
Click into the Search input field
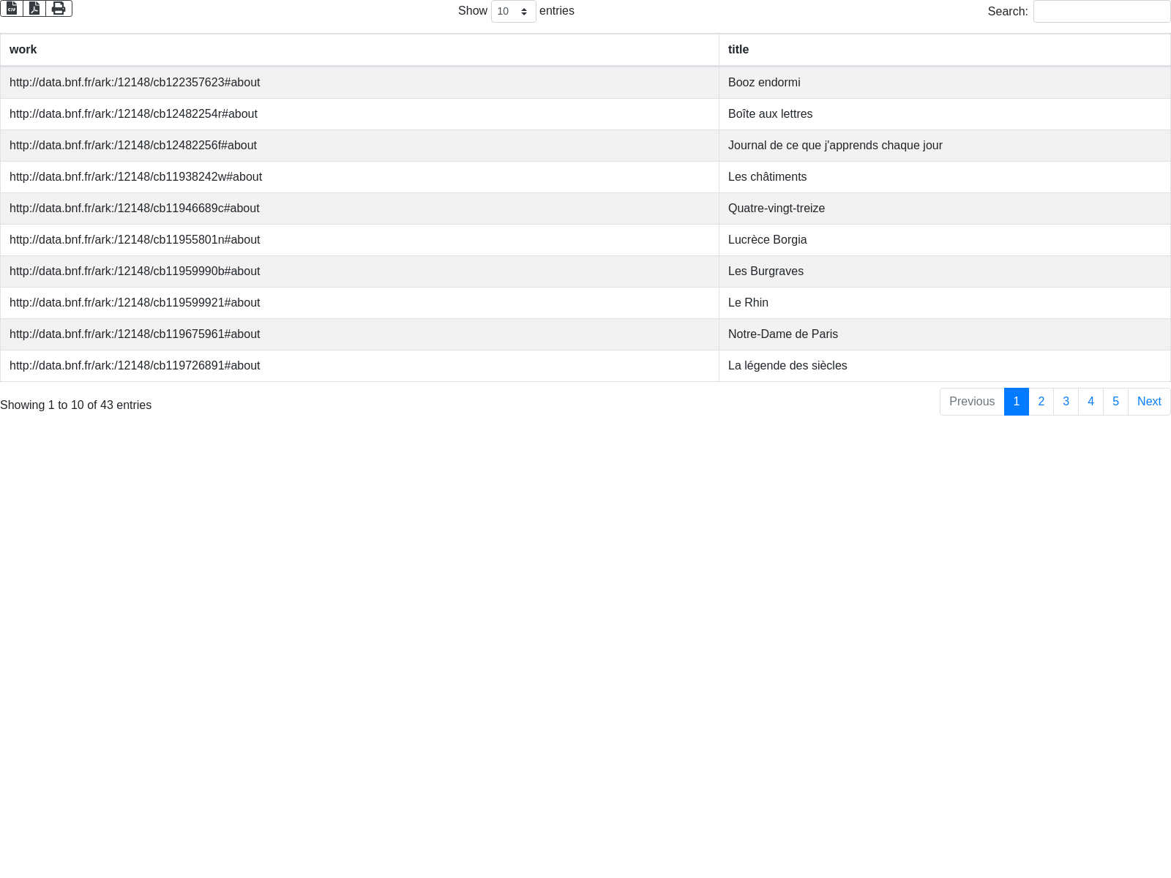point(1101,12)
